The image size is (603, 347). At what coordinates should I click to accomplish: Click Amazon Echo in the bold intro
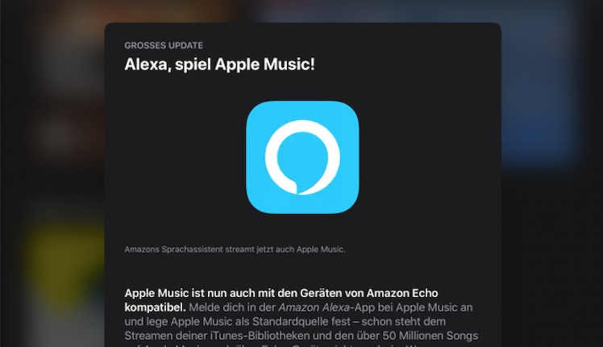click(402, 293)
